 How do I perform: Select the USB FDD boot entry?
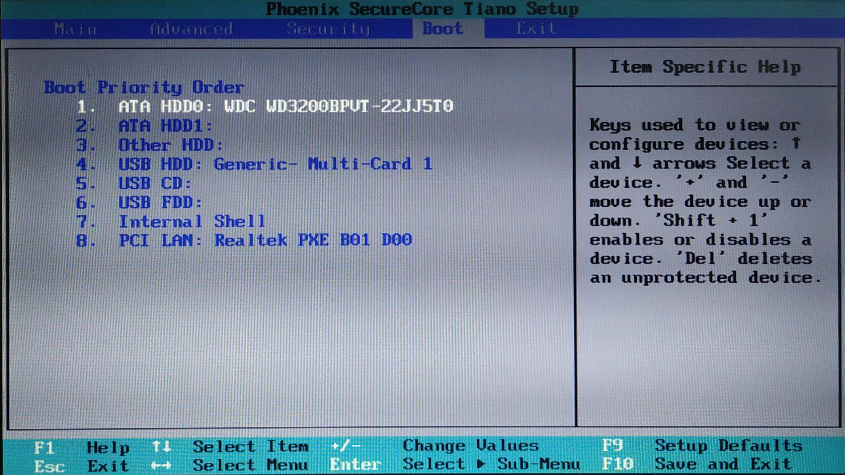point(139,202)
